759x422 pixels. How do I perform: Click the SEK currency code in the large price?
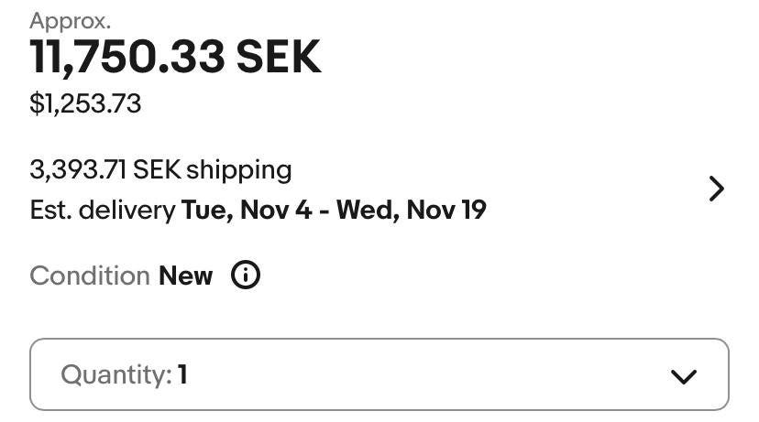pyautogui.click(x=279, y=58)
